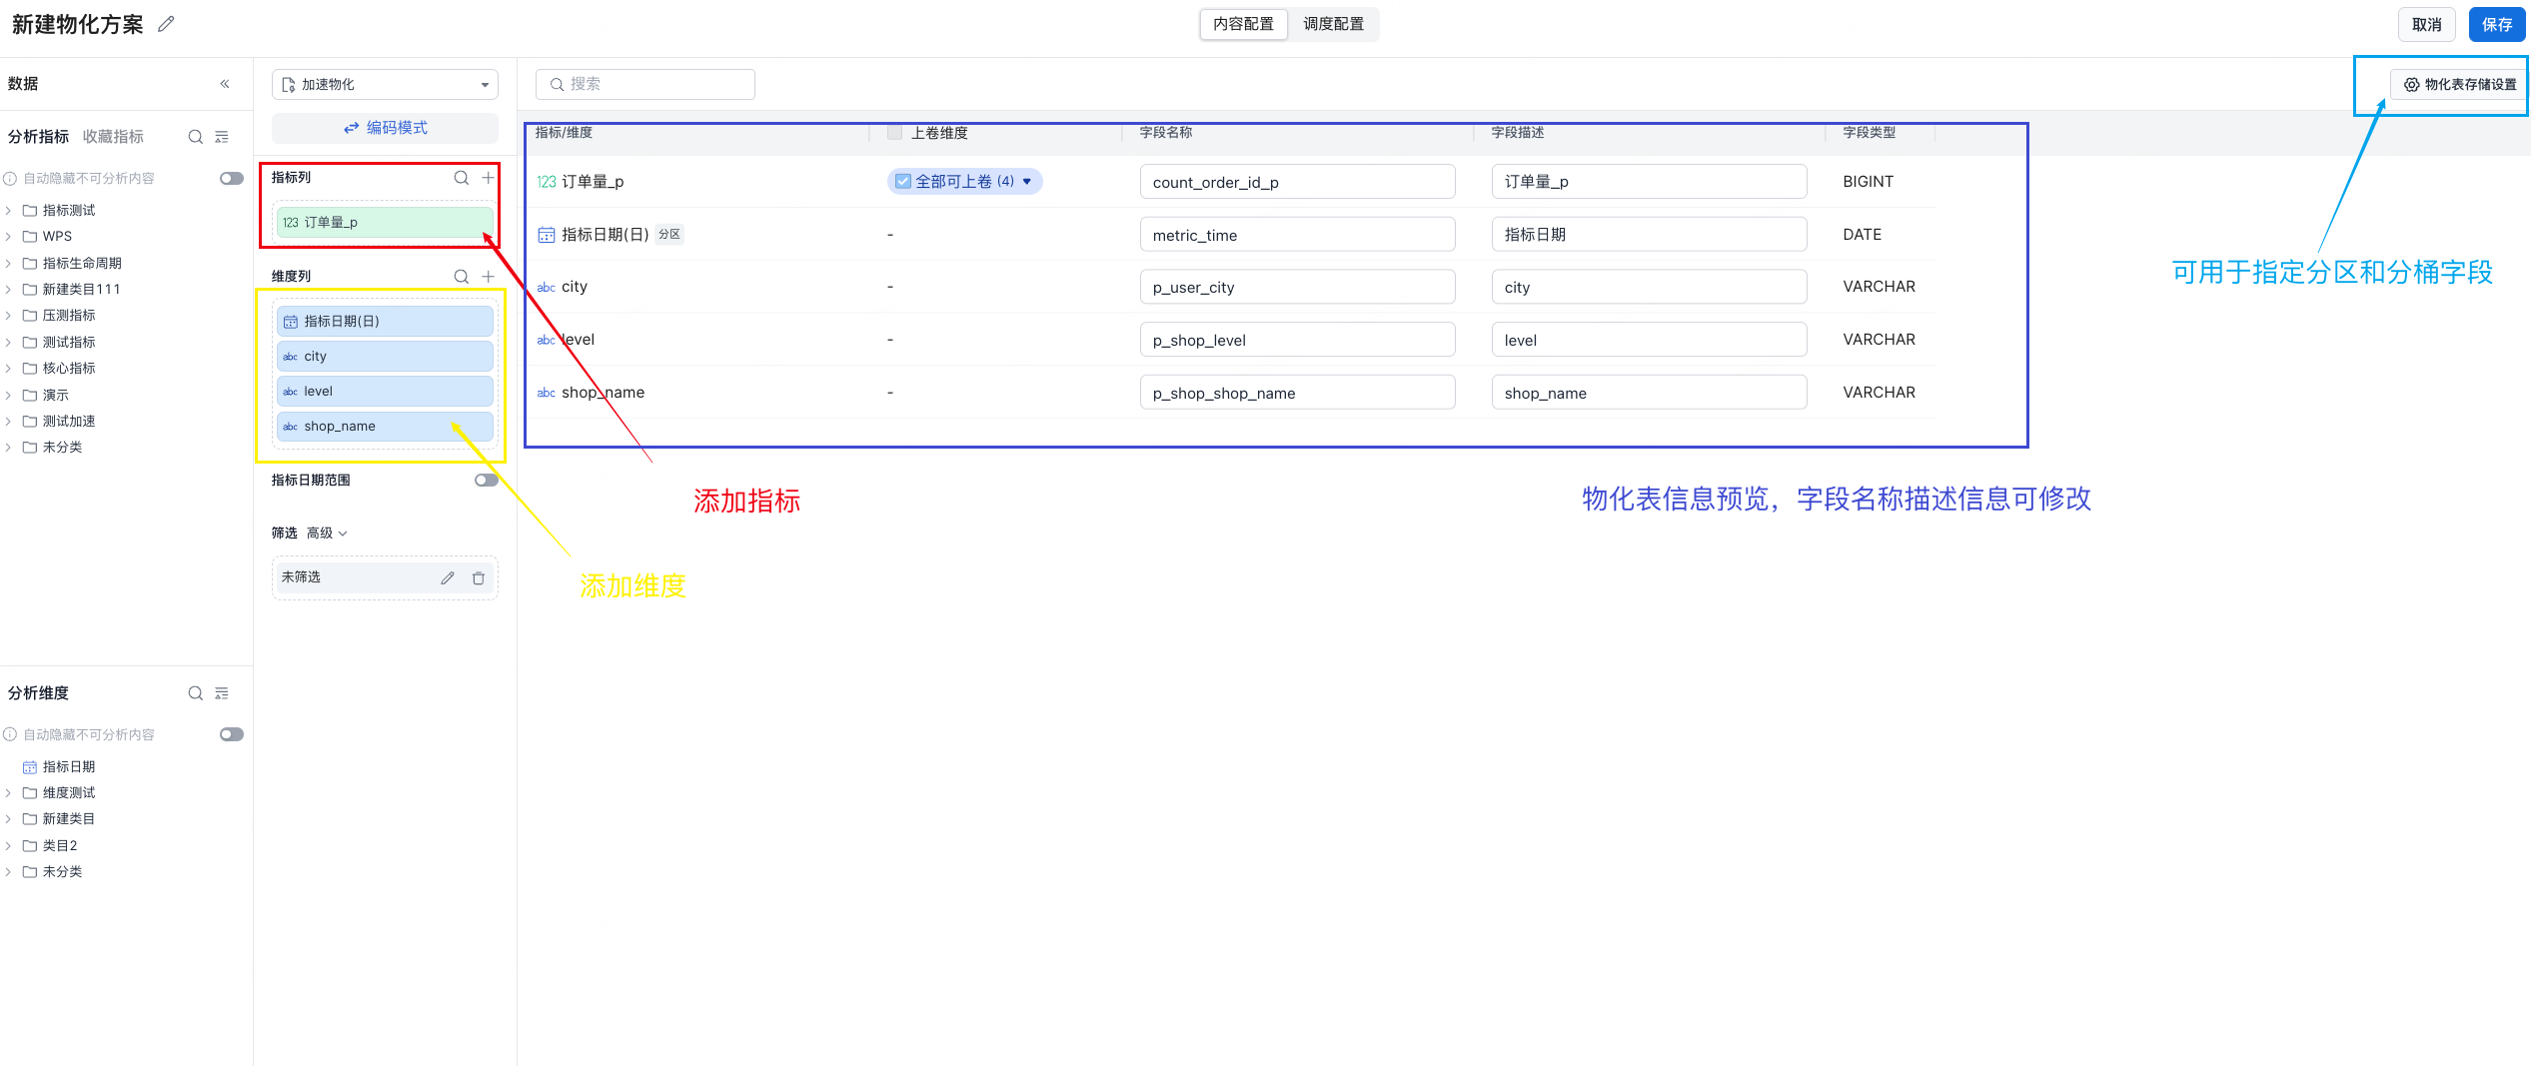
Task: Click the search icon in 维度列 section
Action: coord(462,277)
